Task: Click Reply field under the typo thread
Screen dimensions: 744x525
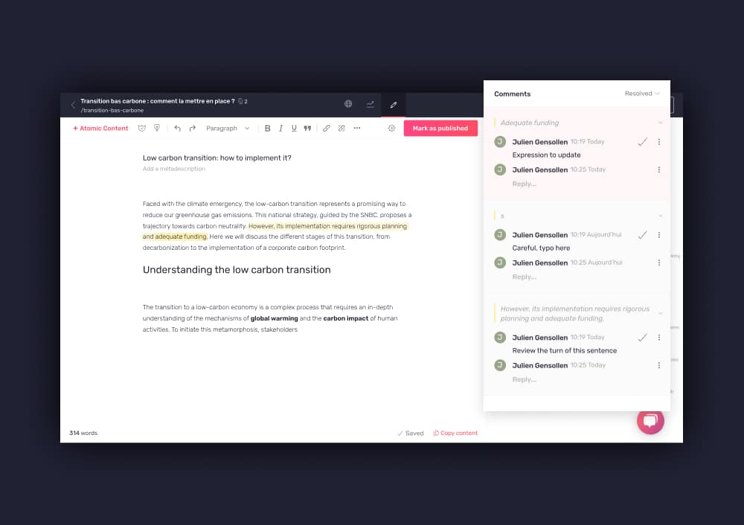Action: click(524, 277)
